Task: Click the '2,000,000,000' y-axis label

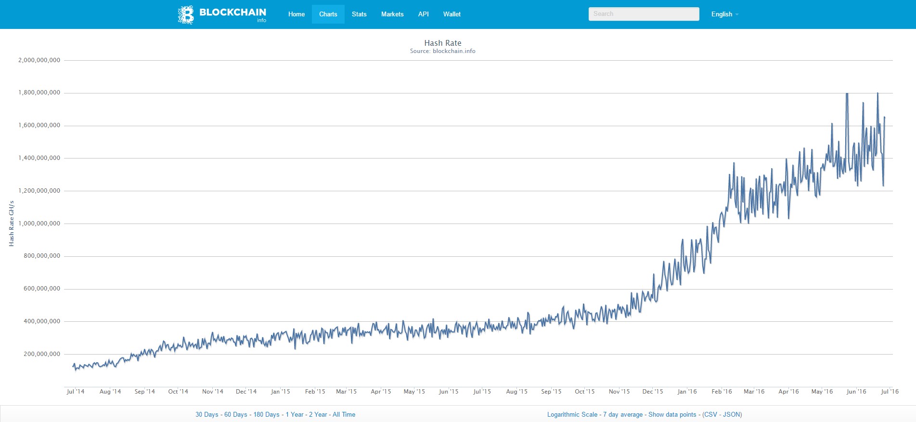Action: 39,60
